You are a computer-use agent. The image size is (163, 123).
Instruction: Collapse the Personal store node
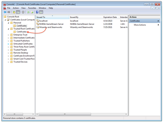[8, 23]
